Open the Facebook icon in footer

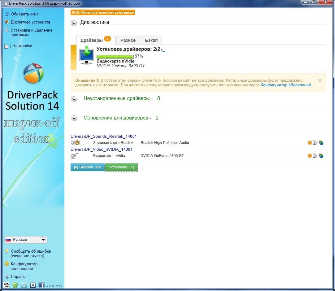(41, 285)
